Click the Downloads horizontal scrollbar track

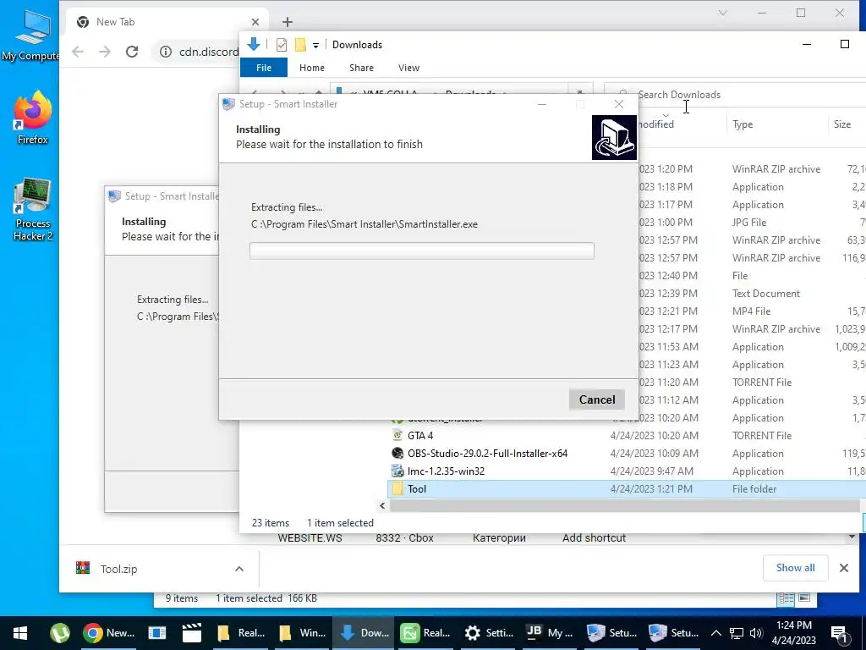[624, 506]
